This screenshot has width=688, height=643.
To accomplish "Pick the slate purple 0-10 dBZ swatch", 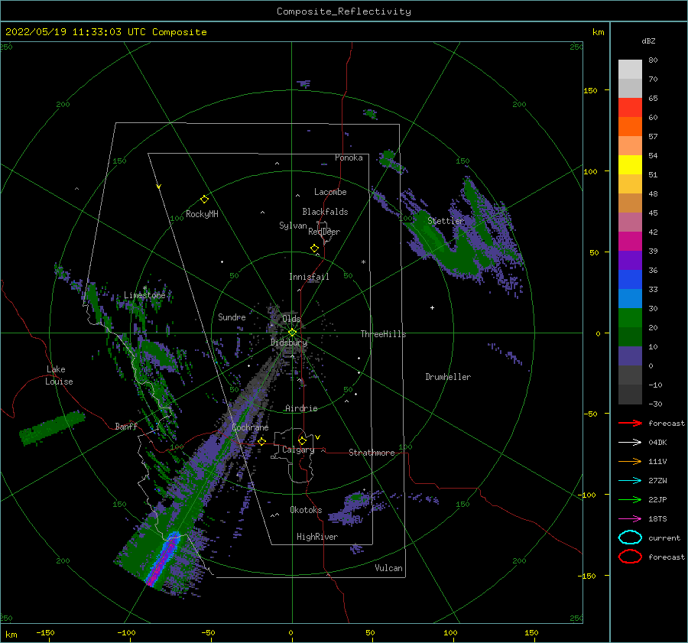I will (630, 356).
